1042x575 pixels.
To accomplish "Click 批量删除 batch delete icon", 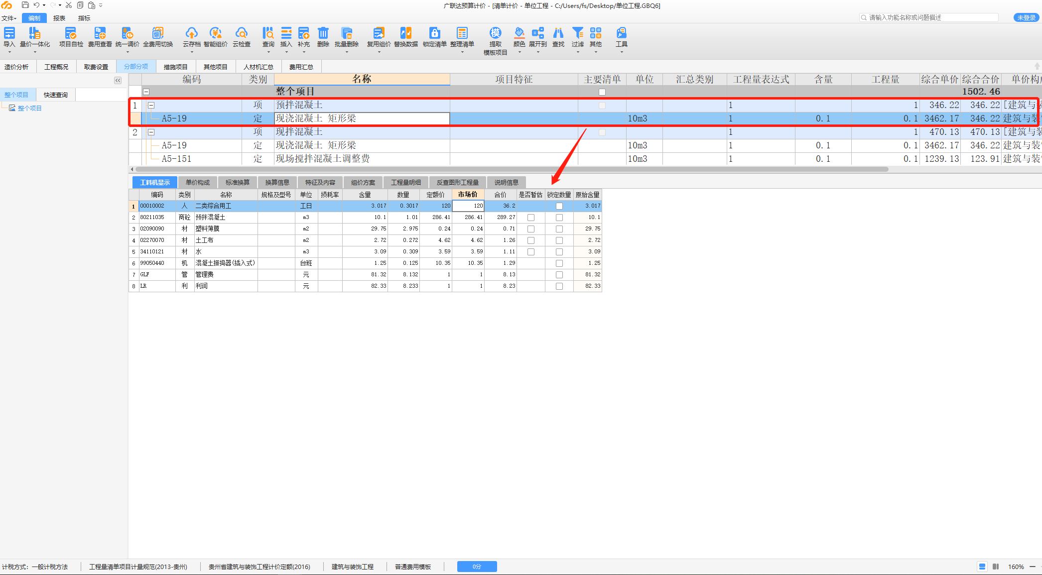I will click(347, 33).
